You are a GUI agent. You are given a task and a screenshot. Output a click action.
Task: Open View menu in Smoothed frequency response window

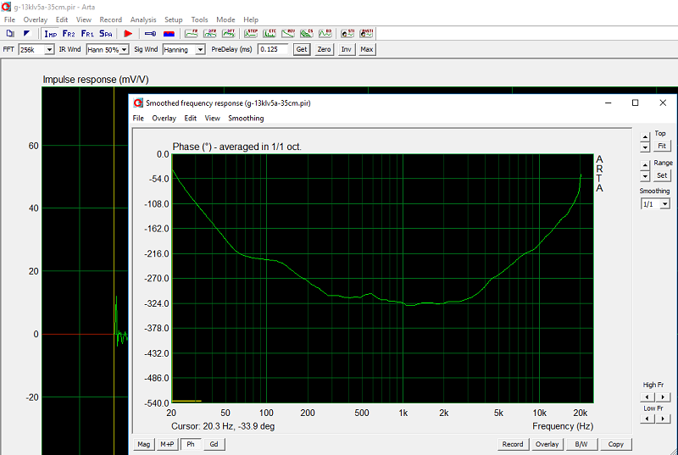[x=213, y=119]
